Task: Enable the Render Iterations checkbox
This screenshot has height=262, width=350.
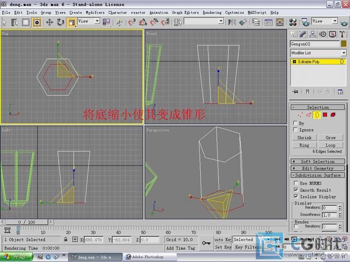Action: [296, 227]
